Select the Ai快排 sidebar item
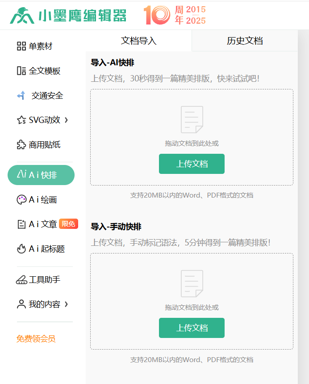The width and height of the screenshot is (309, 384). pyautogui.click(x=41, y=175)
